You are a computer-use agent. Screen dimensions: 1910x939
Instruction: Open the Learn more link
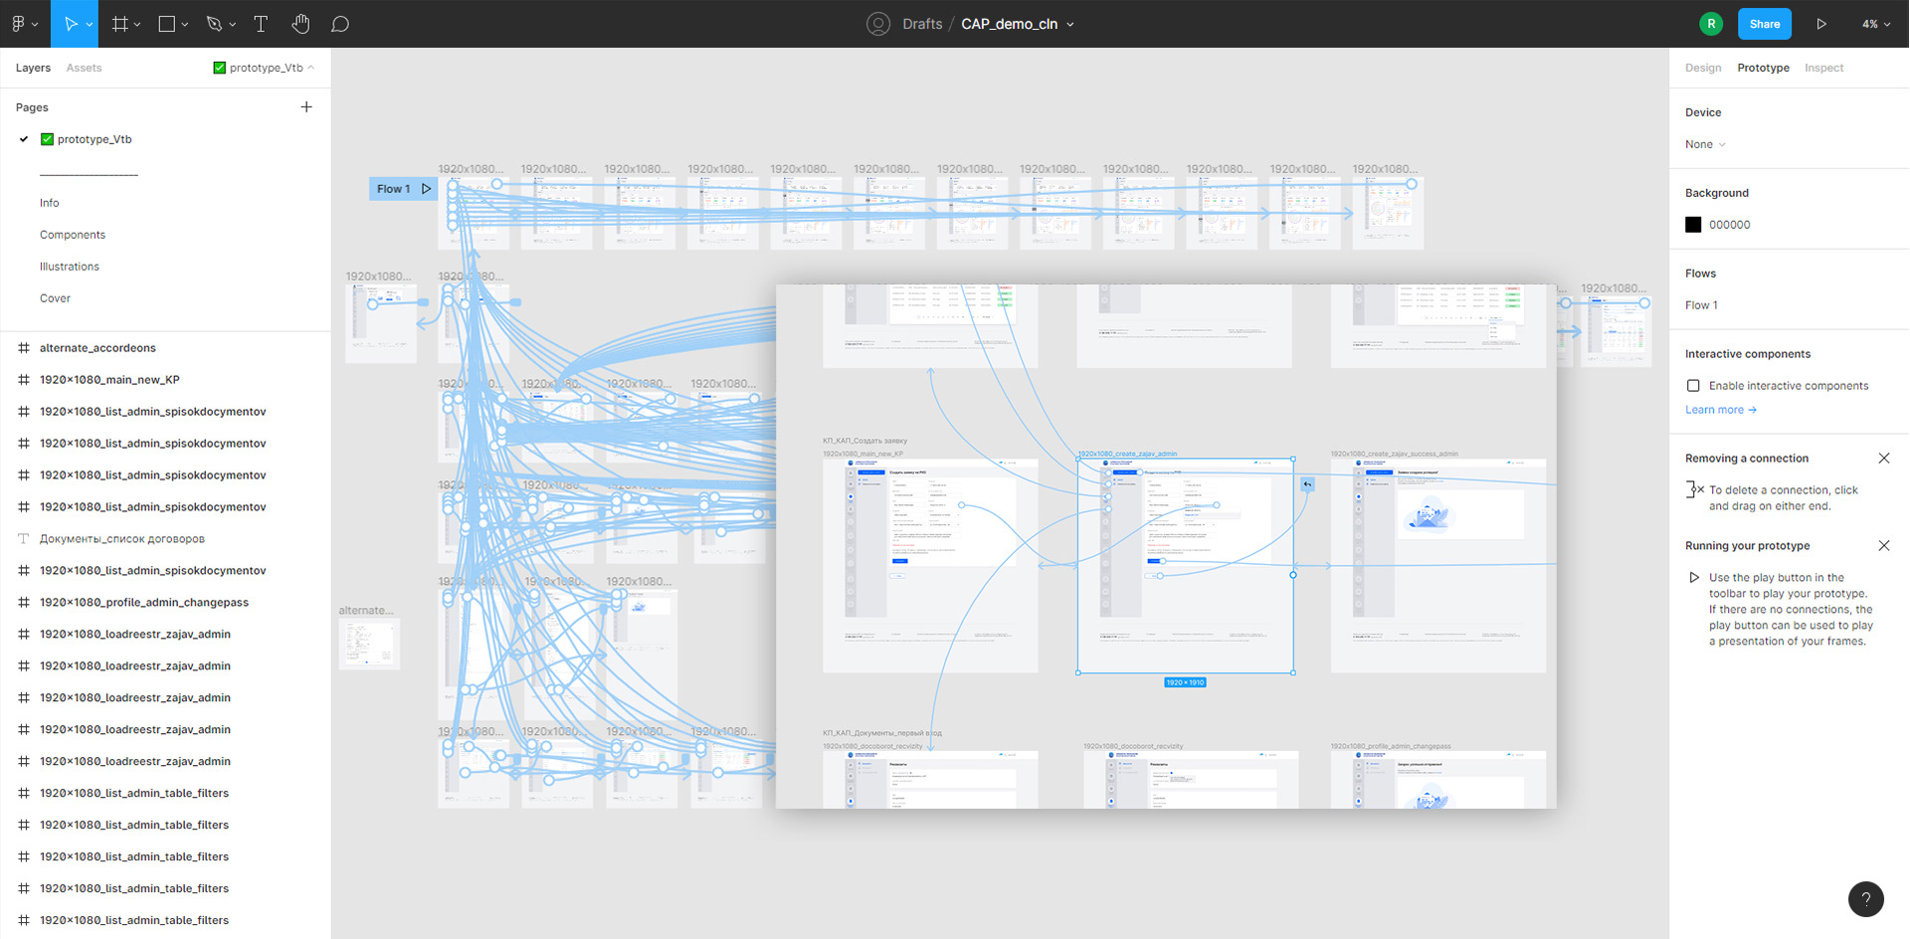point(1720,410)
